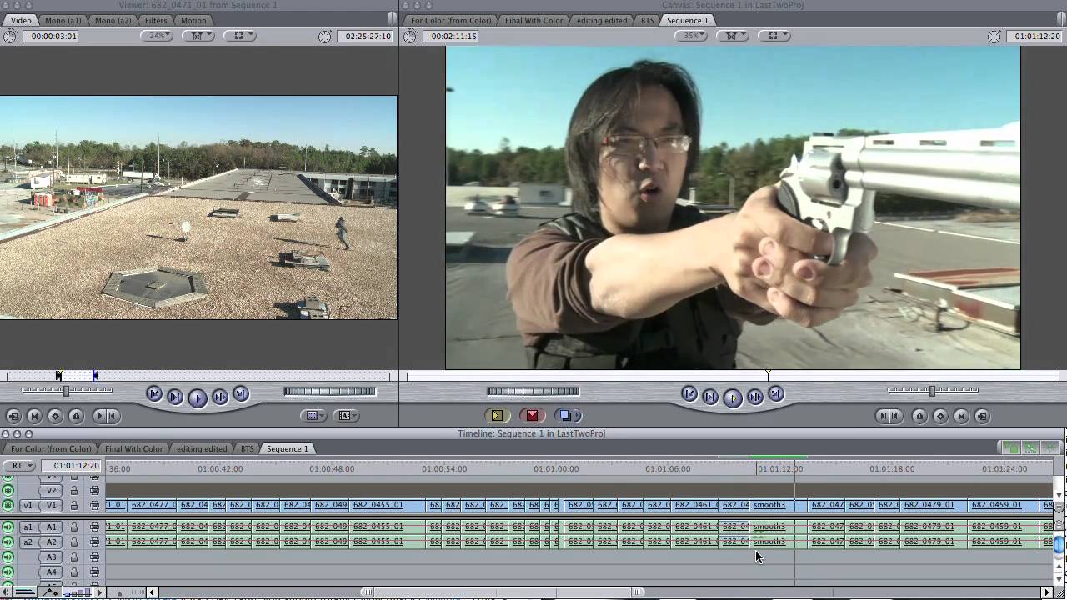Image resolution: width=1067 pixels, height=600 pixels.
Task: Click Insert edit yellow button in Canvas
Action: click(x=497, y=415)
